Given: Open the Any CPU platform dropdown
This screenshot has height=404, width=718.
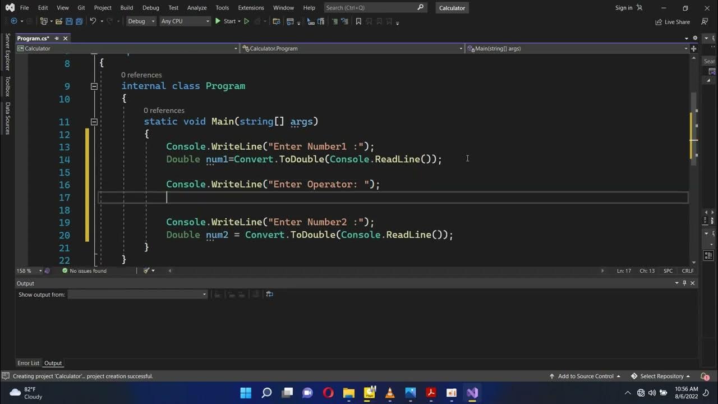Looking at the screenshot, I should click(185, 21).
